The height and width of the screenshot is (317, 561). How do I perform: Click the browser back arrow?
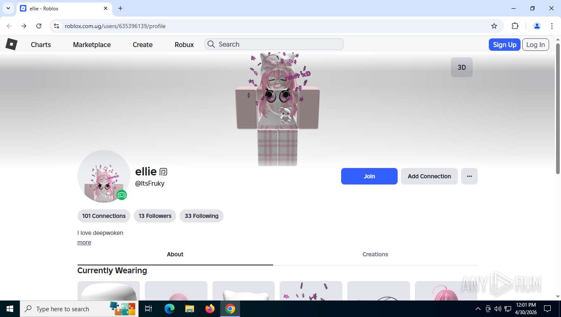9,26
